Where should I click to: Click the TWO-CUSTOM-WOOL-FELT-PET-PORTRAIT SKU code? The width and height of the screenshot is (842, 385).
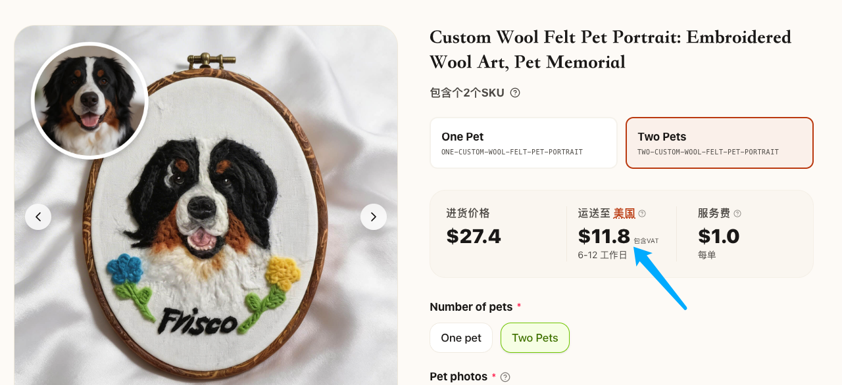(708, 152)
